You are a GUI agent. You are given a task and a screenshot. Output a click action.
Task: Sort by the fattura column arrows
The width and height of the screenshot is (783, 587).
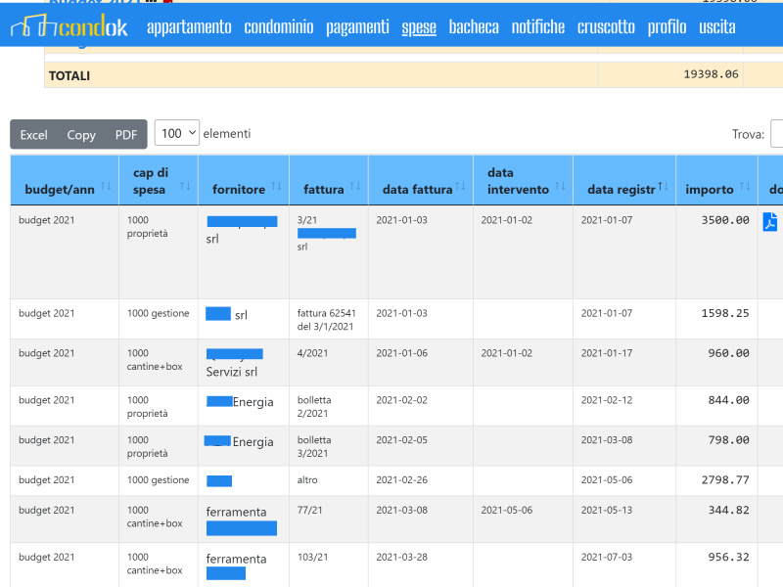(x=355, y=187)
